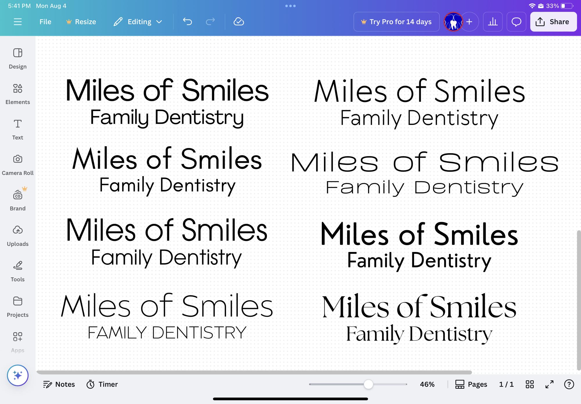Image resolution: width=581 pixels, height=404 pixels.
Task: Launch the Canva AI sparkle assistant
Action: (x=18, y=375)
